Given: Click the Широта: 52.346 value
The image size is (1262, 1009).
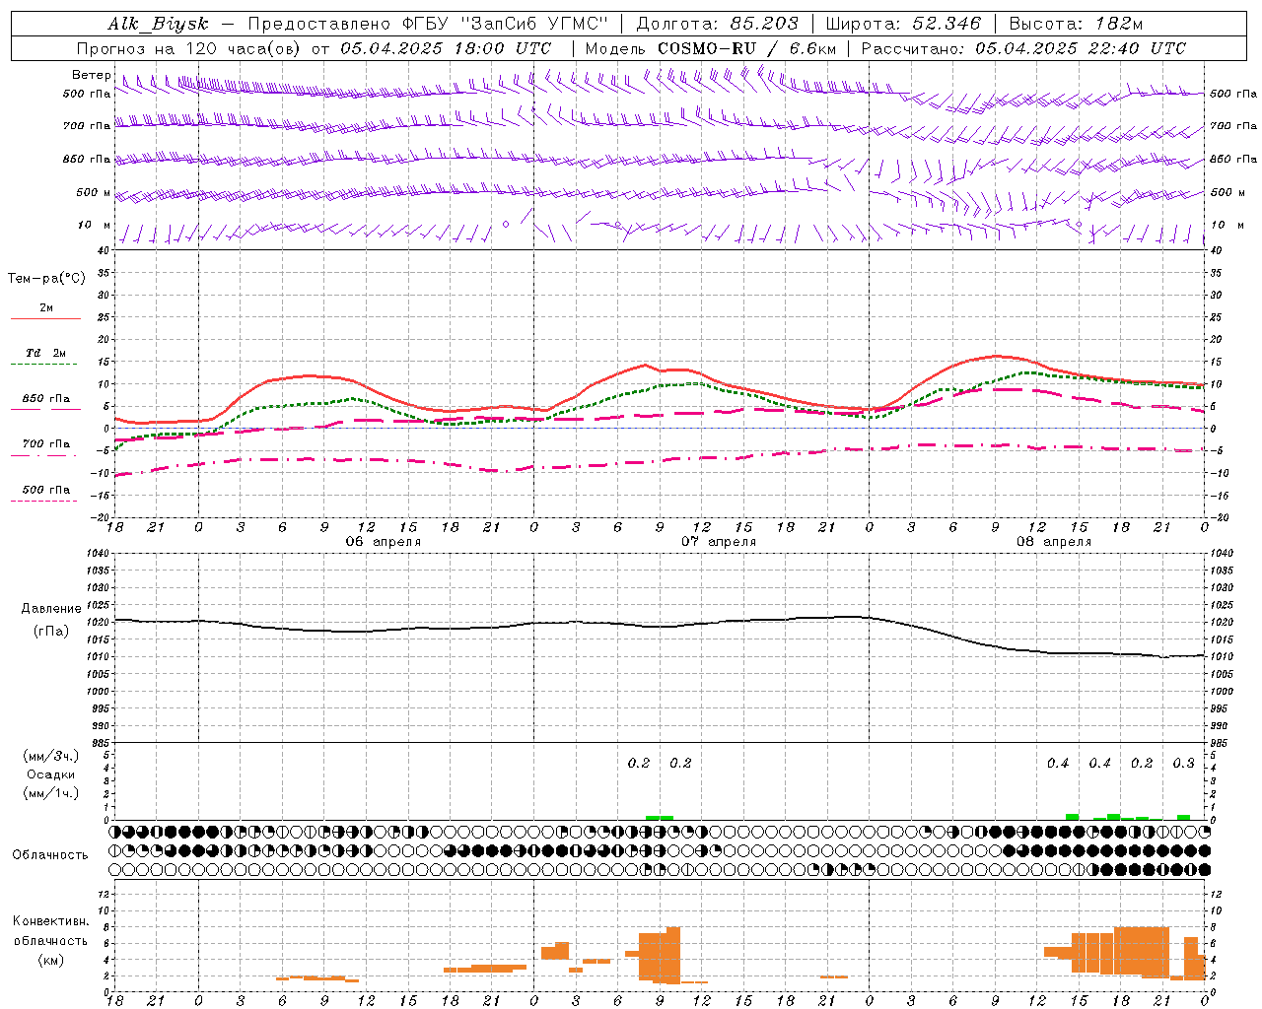Looking at the screenshot, I should [903, 24].
